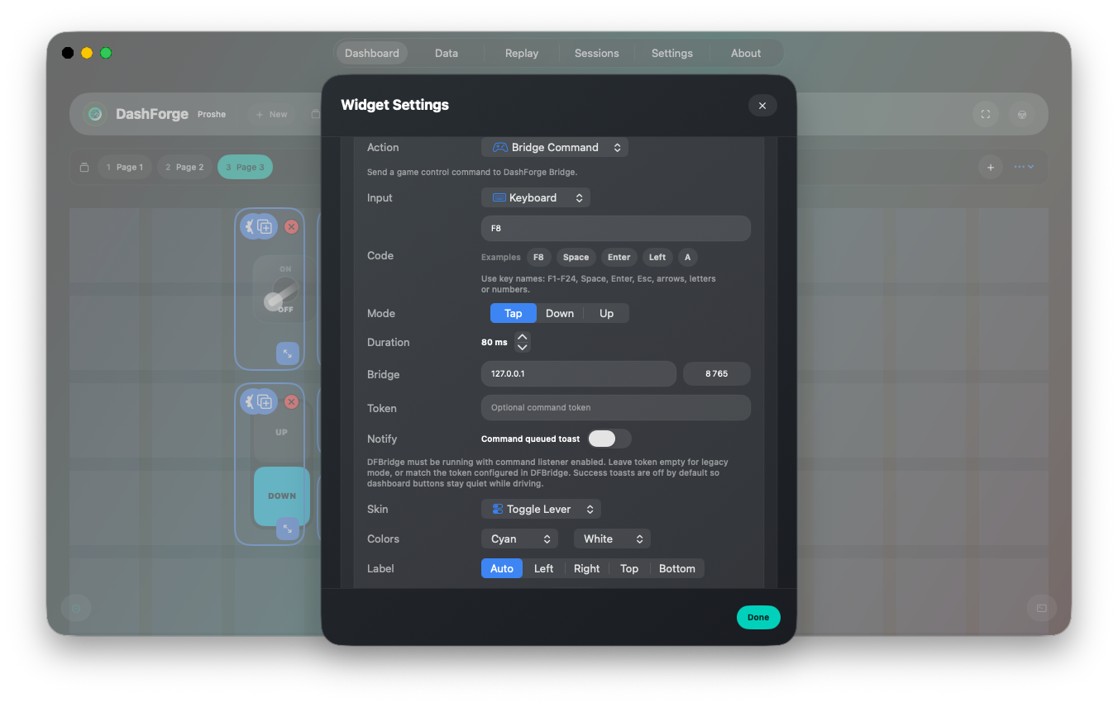Click the UP button on the widget
The image size is (1118, 707).
point(281,432)
